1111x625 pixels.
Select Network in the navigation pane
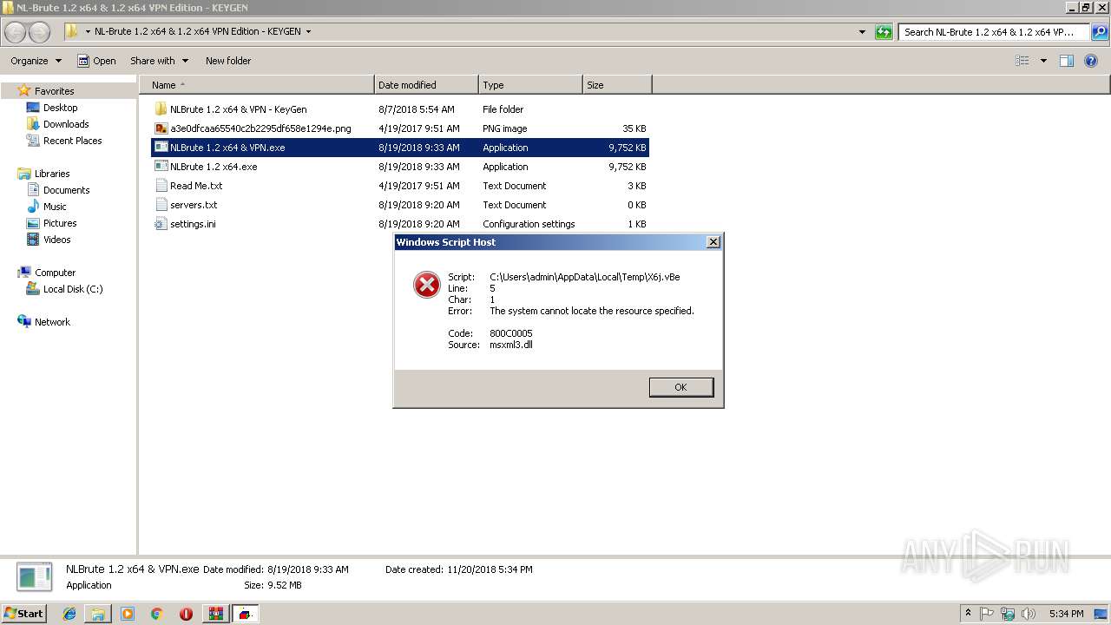52,322
